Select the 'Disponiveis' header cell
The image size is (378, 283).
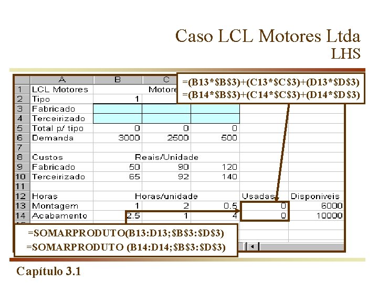tap(316, 197)
